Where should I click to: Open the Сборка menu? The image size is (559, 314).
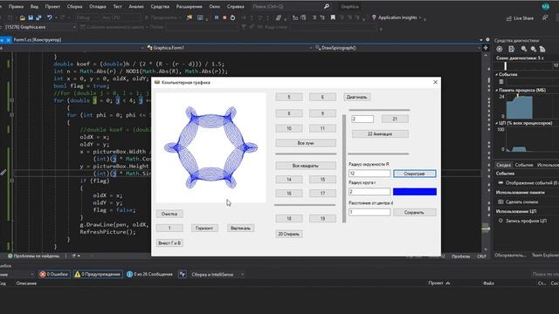coord(74,6)
